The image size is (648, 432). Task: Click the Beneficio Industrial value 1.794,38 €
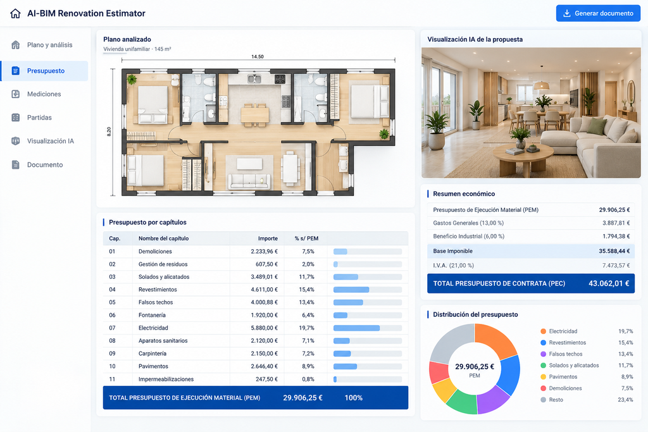pos(616,236)
